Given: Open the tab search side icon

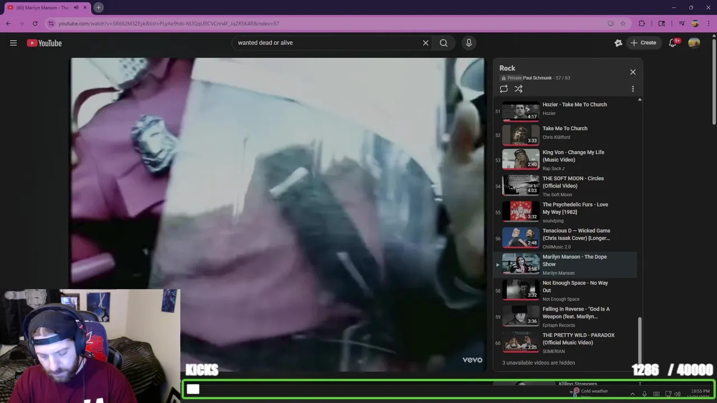Looking at the screenshot, I should 662,24.
